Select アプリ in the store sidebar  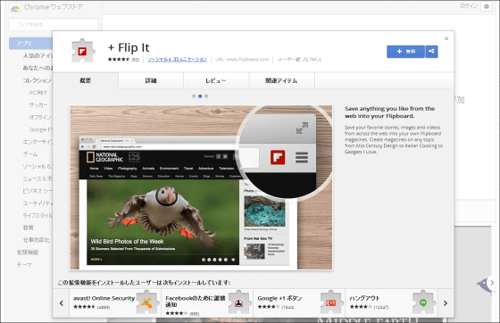(x=30, y=44)
